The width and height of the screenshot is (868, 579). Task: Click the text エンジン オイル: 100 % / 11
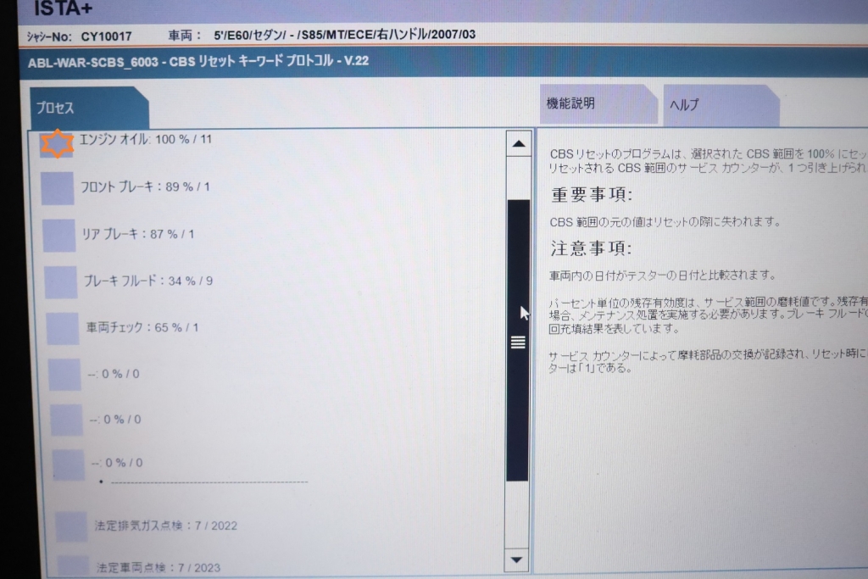click(x=146, y=139)
